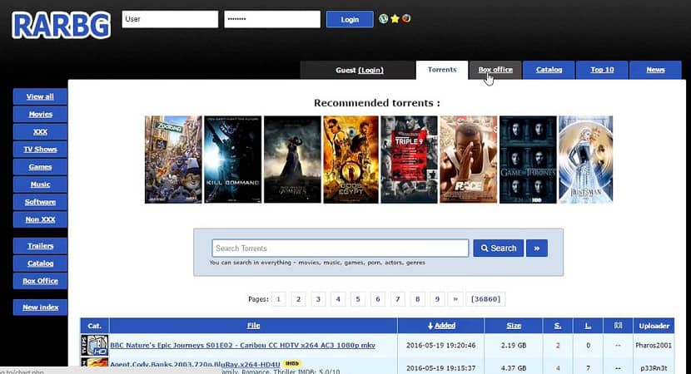
Task: Open the Catalog tab
Action: (549, 70)
